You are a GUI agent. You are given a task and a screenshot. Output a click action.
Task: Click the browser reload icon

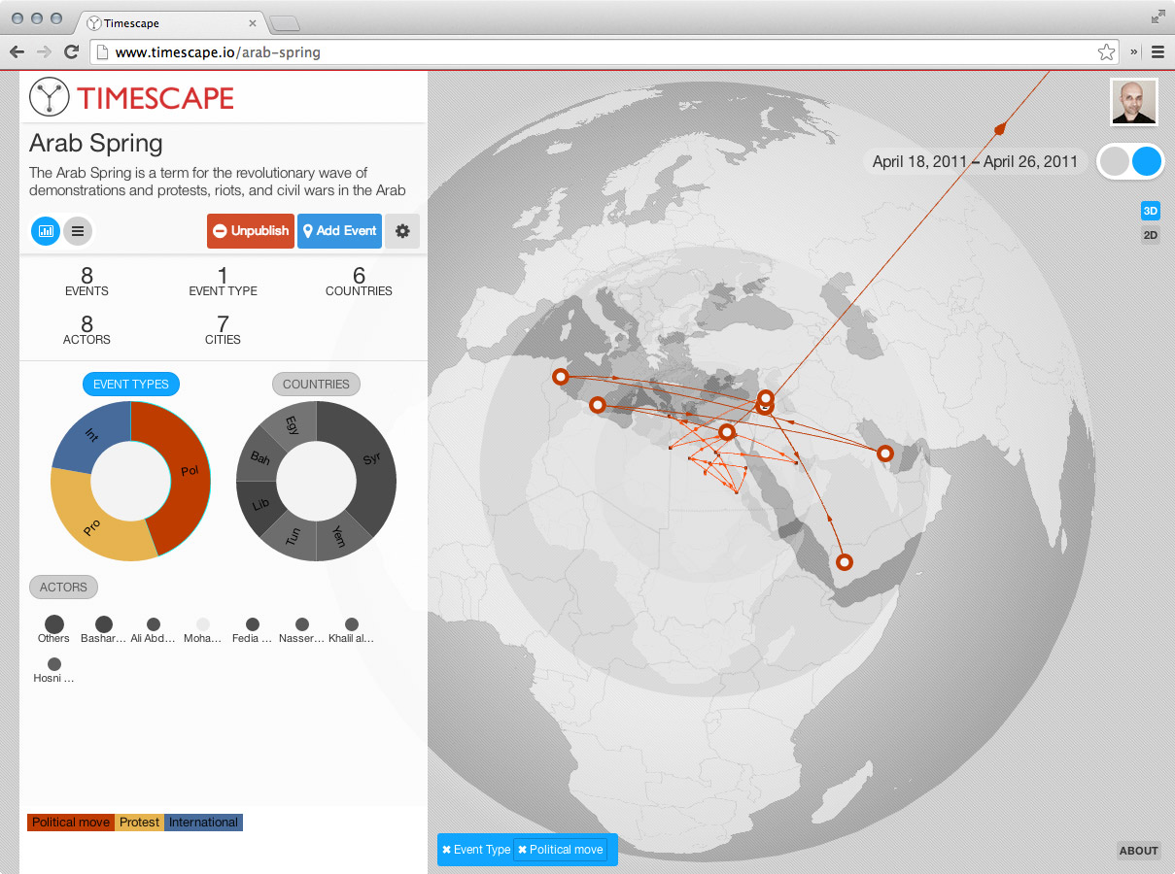(71, 52)
